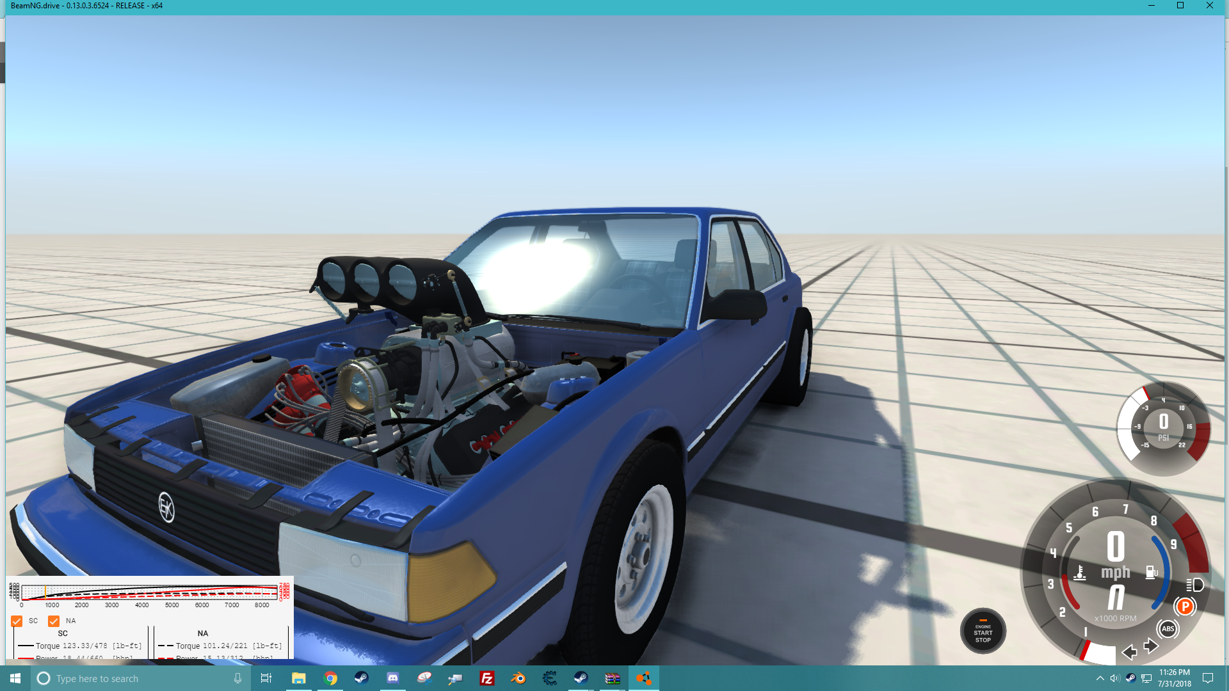
Task: Open Blender from the taskbar
Action: [518, 678]
